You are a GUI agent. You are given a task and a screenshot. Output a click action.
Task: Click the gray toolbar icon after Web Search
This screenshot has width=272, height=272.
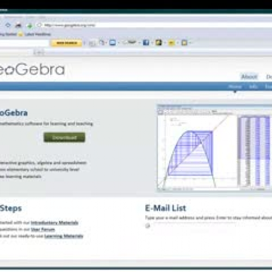[x=92, y=43]
